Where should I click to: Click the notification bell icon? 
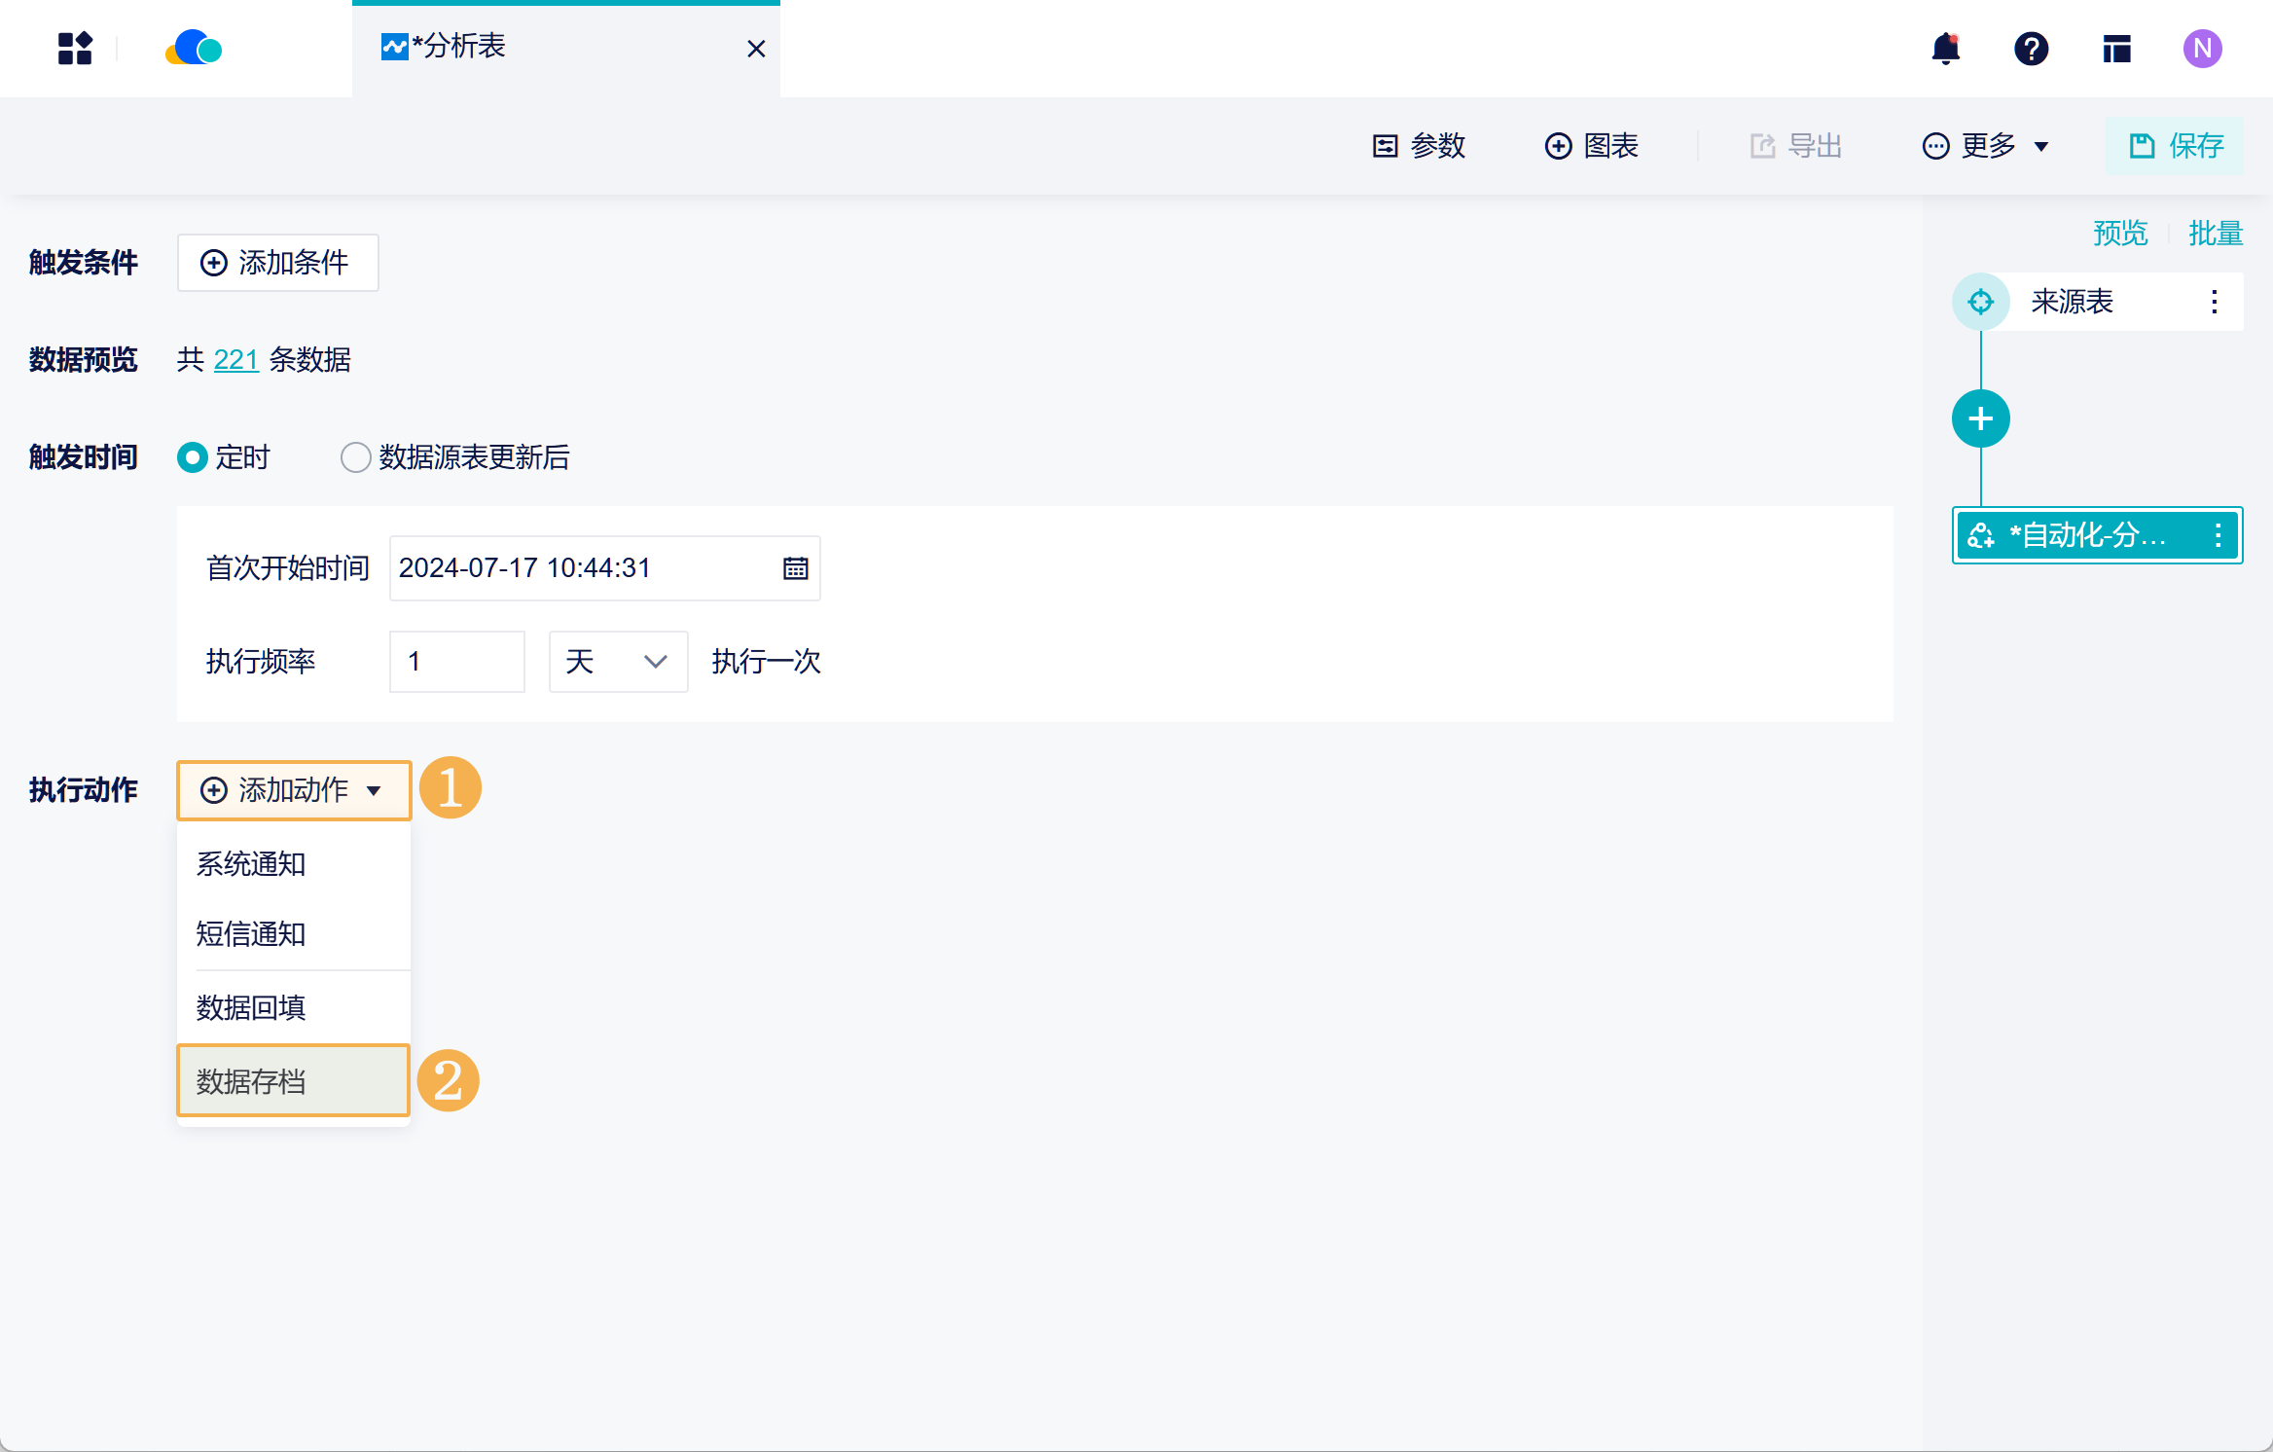click(1945, 48)
